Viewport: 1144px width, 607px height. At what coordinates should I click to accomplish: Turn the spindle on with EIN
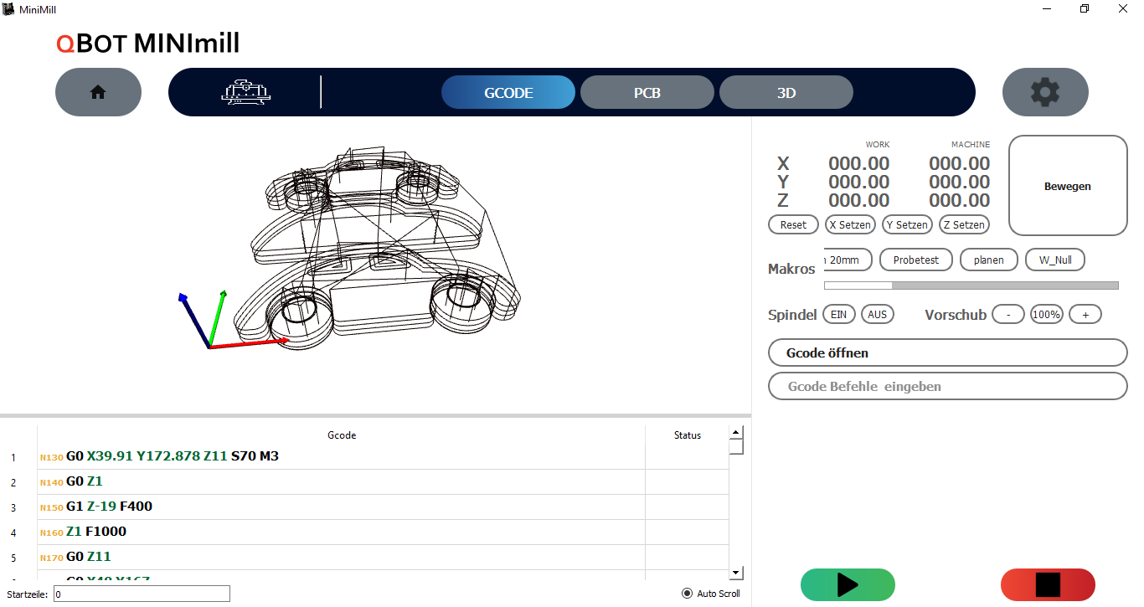point(839,314)
